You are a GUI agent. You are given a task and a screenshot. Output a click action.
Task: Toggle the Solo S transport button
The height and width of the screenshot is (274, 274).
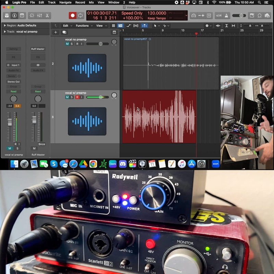pos(209,15)
